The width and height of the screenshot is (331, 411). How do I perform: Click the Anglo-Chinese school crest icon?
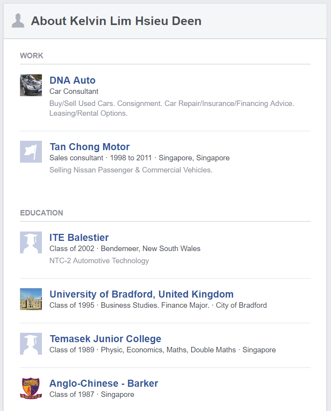pyautogui.click(x=31, y=388)
